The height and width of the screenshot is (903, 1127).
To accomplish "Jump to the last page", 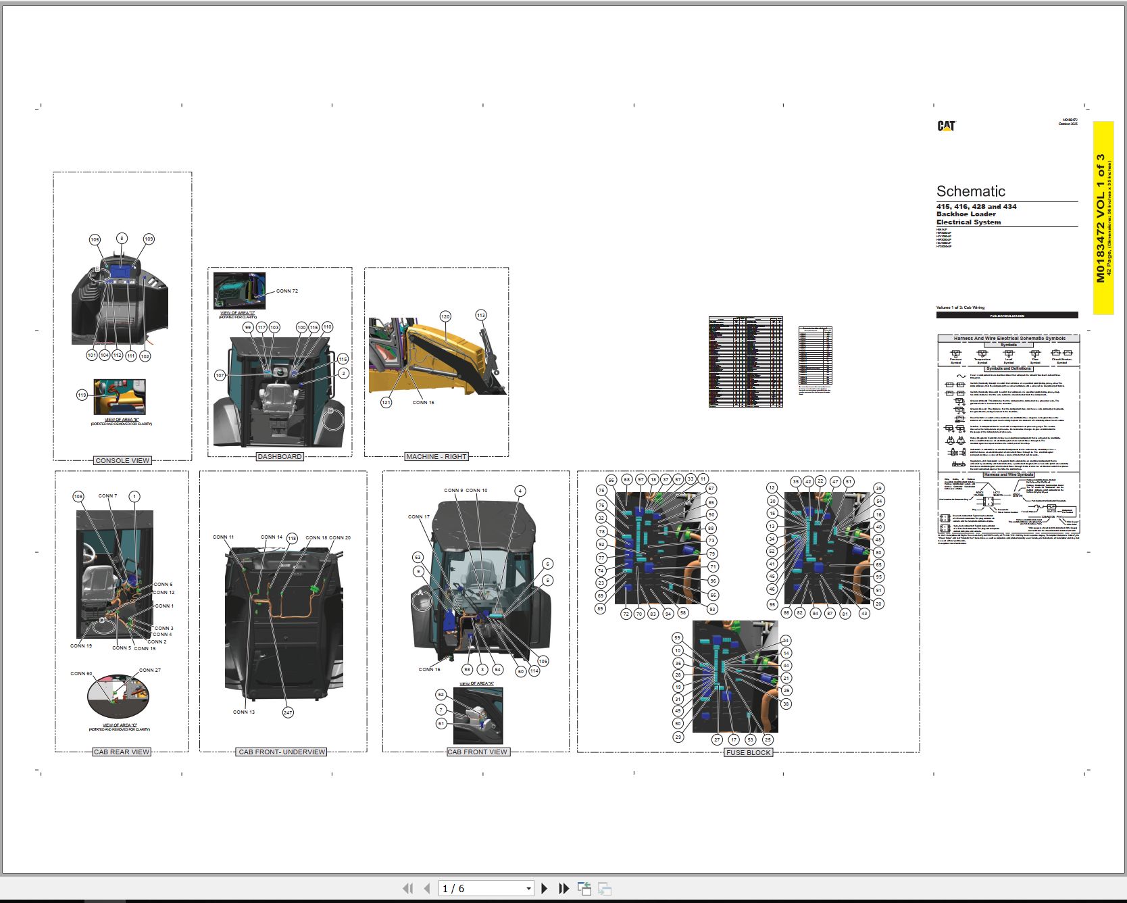I will tap(564, 889).
